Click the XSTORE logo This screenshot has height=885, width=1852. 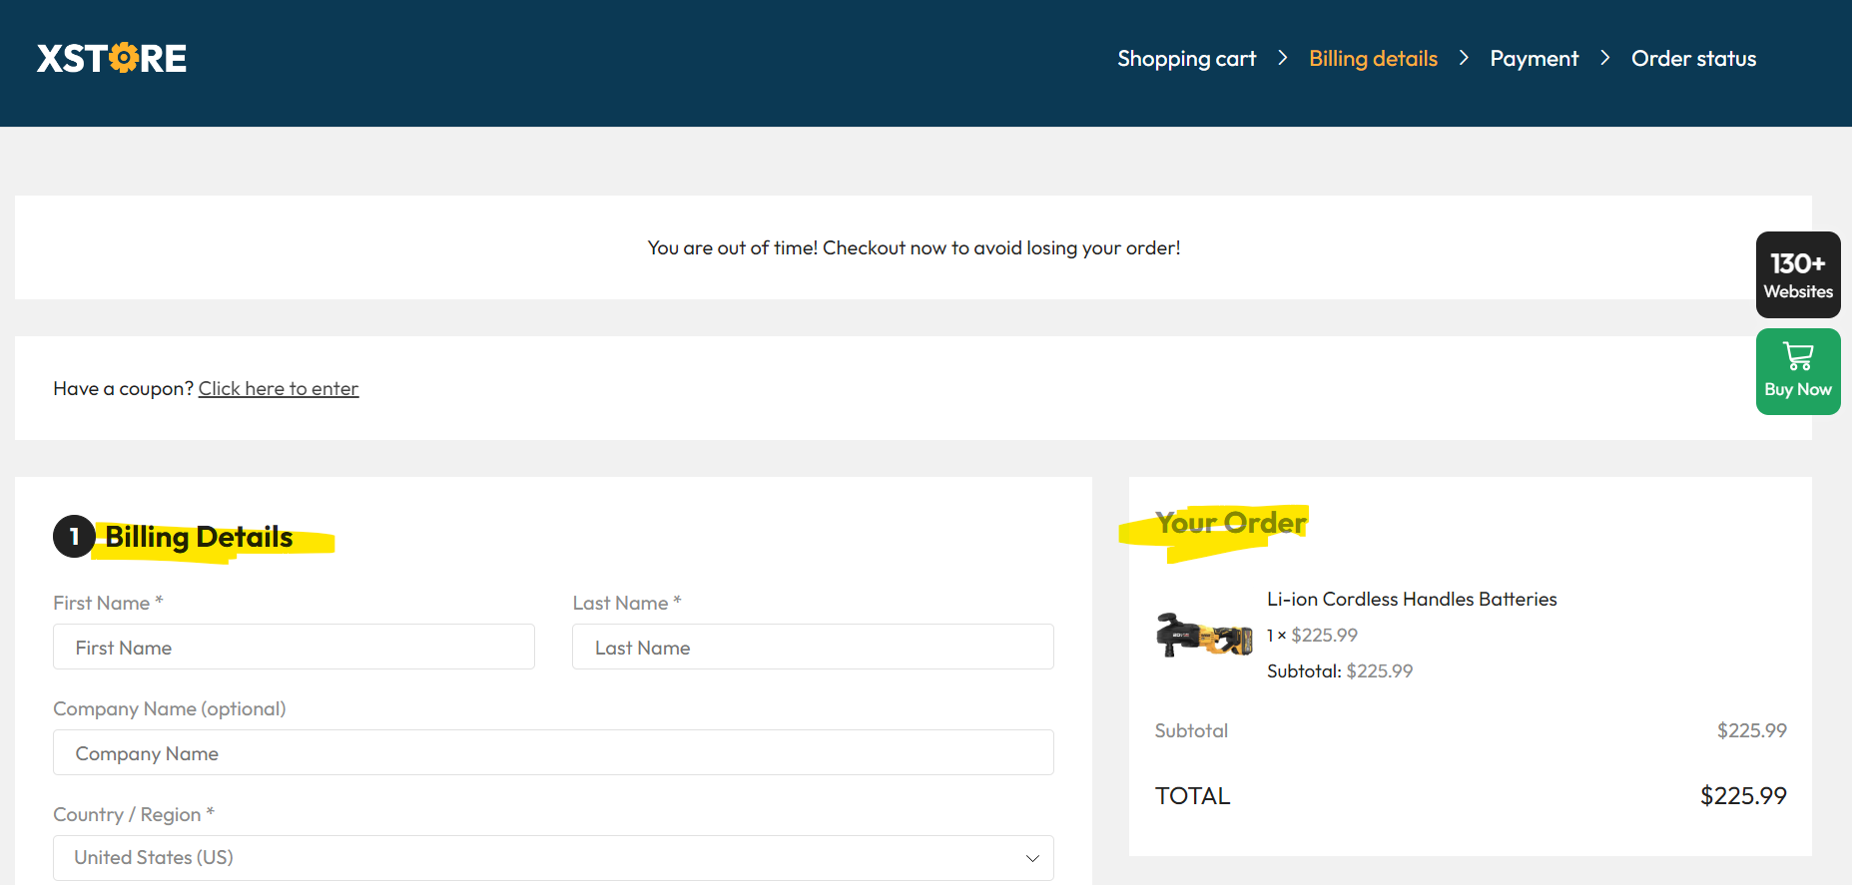pyautogui.click(x=112, y=59)
